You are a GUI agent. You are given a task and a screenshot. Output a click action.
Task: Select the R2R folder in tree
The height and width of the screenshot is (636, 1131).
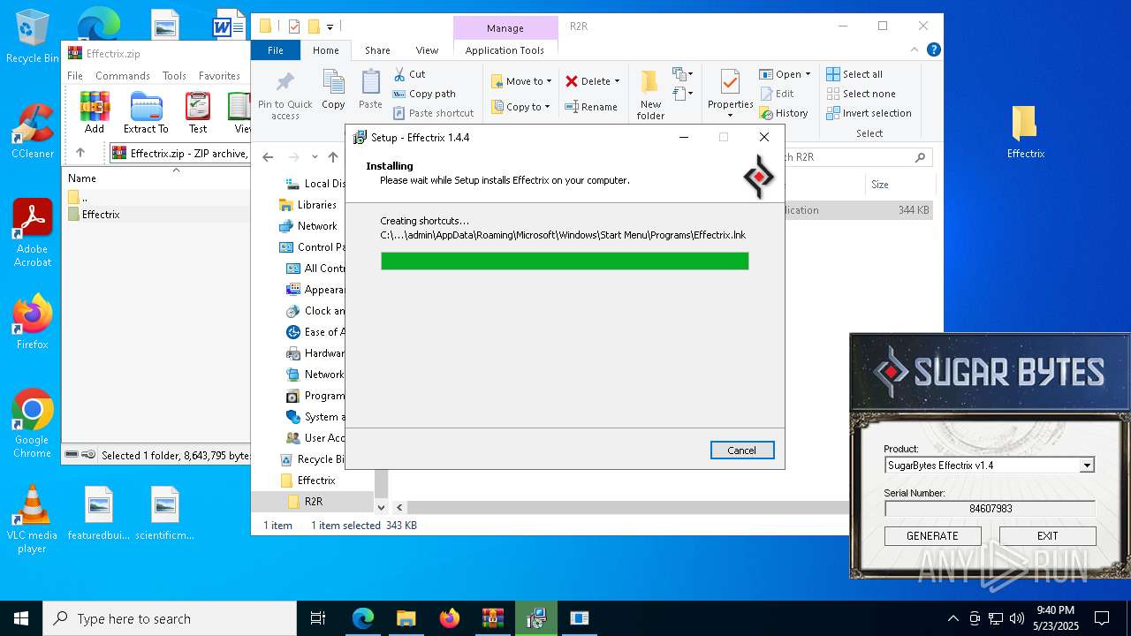pos(314,502)
